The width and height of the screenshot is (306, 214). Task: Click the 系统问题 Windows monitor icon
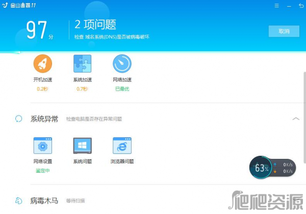(82, 146)
